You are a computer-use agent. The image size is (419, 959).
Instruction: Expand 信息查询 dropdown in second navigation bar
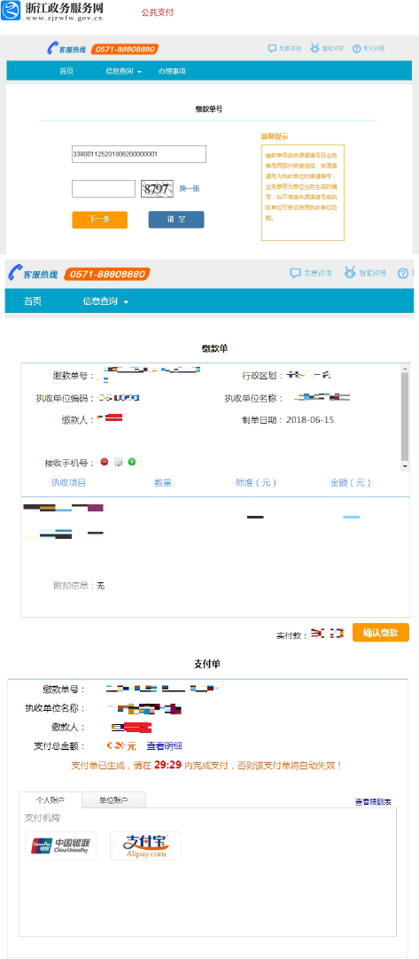pos(105,301)
